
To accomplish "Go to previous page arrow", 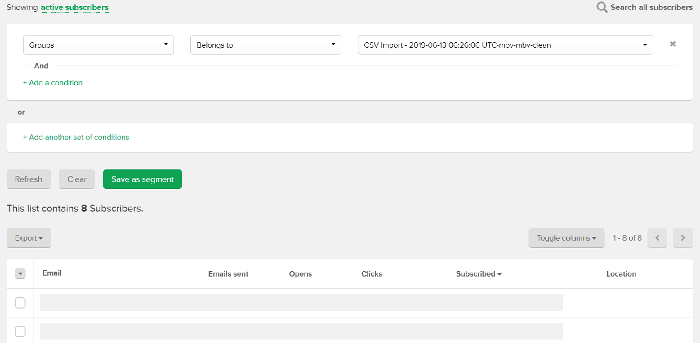I will [x=657, y=238].
